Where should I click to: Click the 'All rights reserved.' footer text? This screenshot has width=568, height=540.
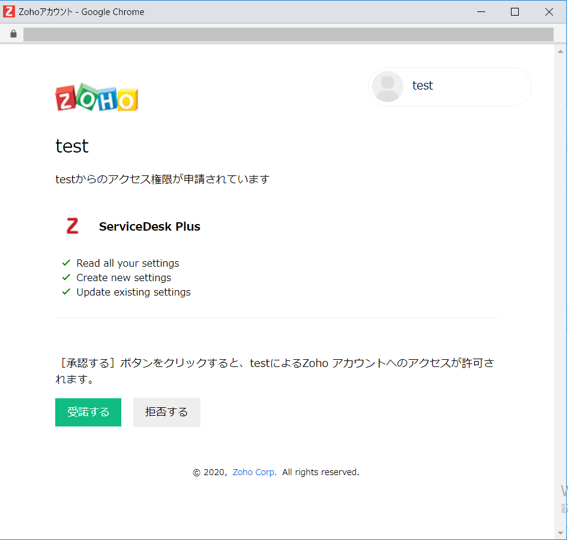coord(321,472)
